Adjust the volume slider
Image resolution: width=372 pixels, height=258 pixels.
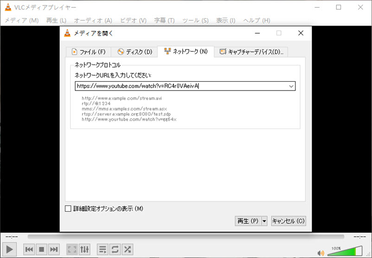coord(345,251)
